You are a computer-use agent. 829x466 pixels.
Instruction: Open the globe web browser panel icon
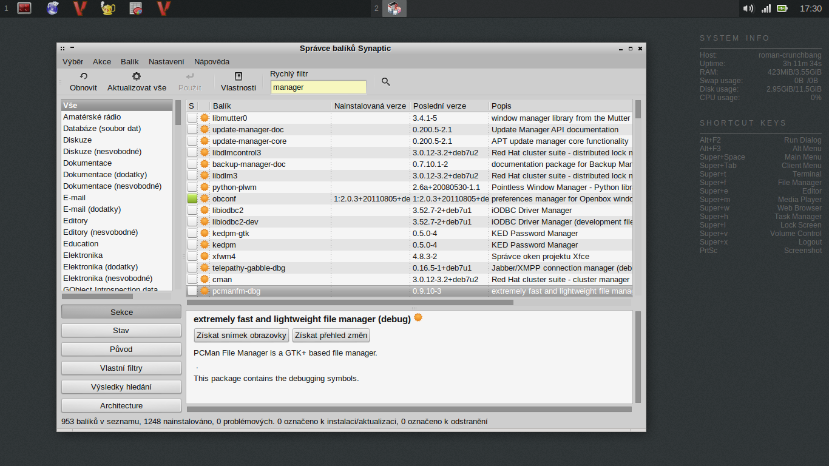53,8
